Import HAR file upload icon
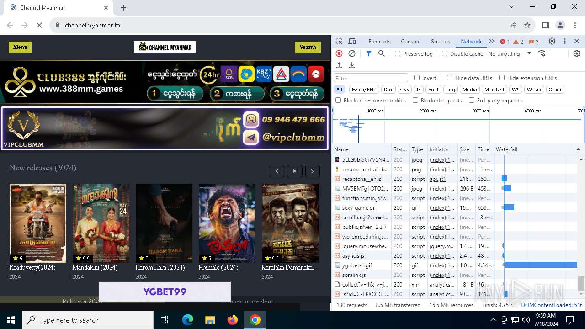This screenshot has width=585, height=329. click(x=339, y=65)
